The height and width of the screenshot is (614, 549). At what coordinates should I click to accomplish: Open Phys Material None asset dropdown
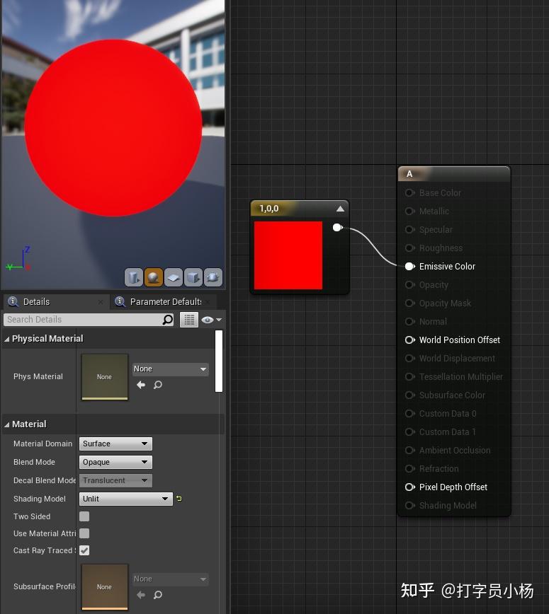pos(171,369)
